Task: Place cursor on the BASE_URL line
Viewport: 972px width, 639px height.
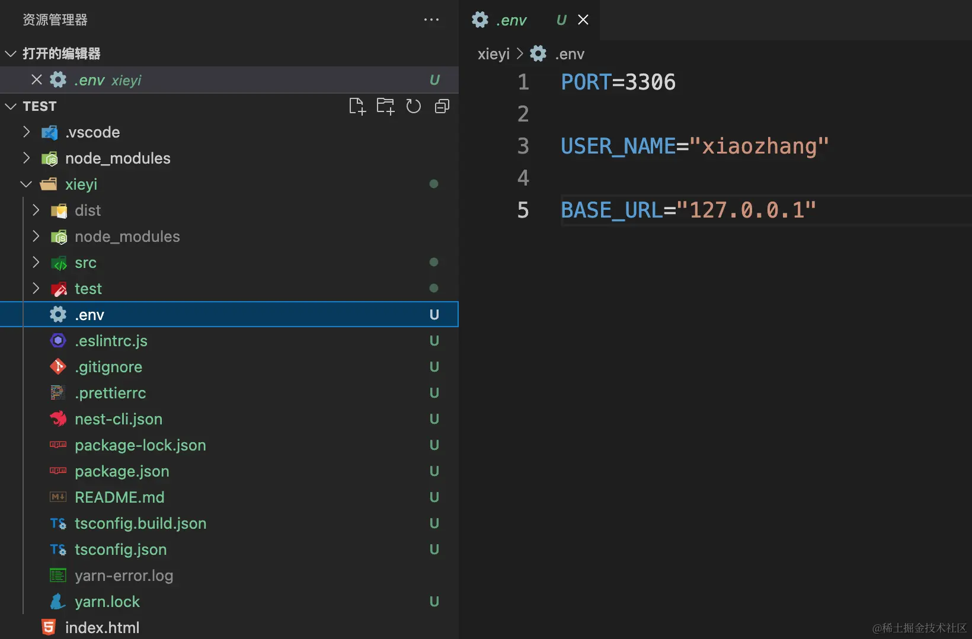Action: [x=688, y=210]
